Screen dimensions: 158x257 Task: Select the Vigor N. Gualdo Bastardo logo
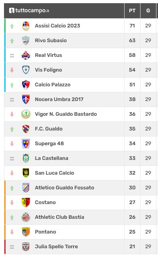point(26,114)
